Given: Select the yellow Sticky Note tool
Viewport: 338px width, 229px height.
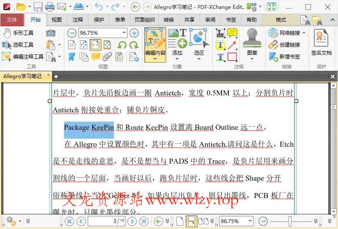Looking at the screenshot, I should [232, 33].
